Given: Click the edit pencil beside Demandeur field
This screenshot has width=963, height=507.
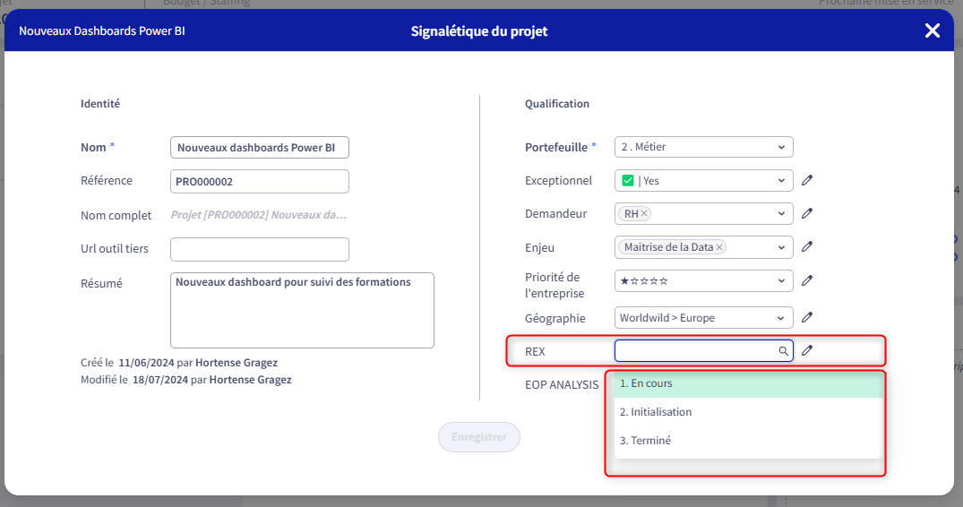Looking at the screenshot, I should (807, 213).
